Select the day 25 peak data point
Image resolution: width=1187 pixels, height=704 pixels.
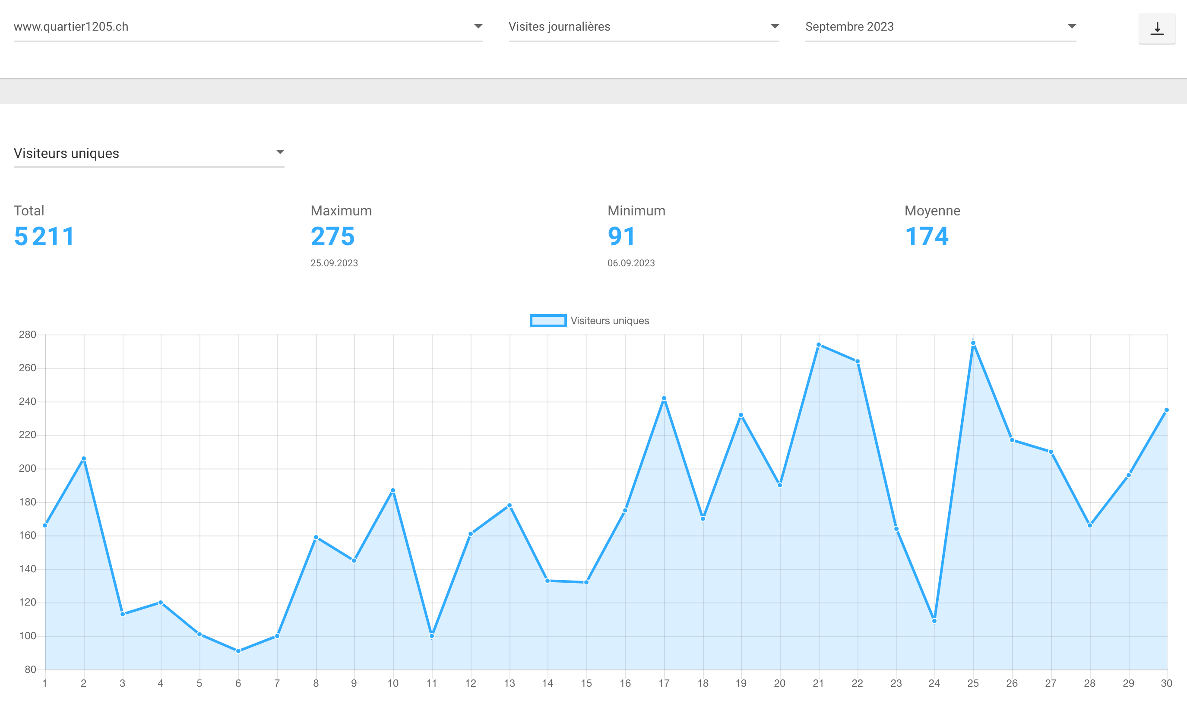click(x=973, y=343)
